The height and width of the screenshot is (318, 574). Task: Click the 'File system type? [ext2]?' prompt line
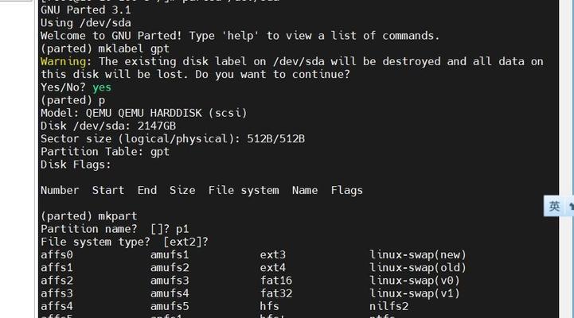124,242
